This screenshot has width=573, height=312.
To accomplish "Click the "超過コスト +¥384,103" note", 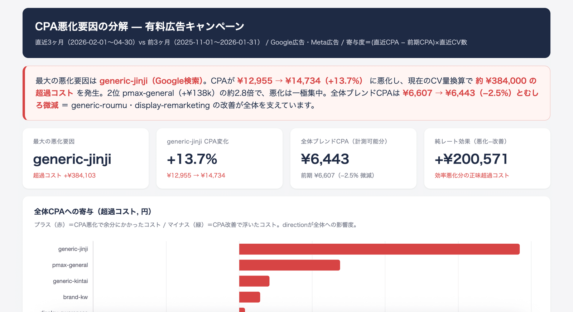I will click(64, 175).
